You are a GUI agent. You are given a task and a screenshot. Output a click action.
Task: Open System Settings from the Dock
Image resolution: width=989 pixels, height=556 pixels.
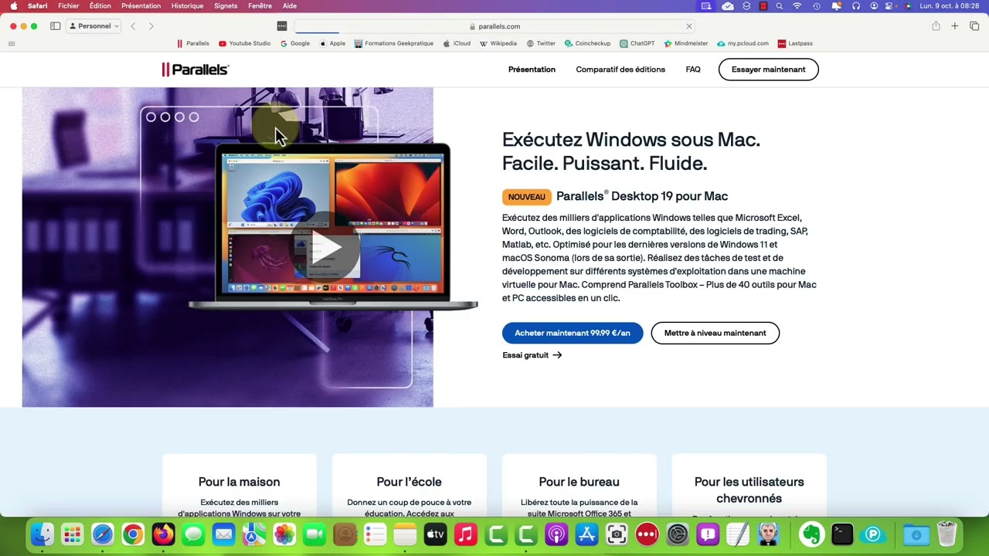[x=678, y=534]
